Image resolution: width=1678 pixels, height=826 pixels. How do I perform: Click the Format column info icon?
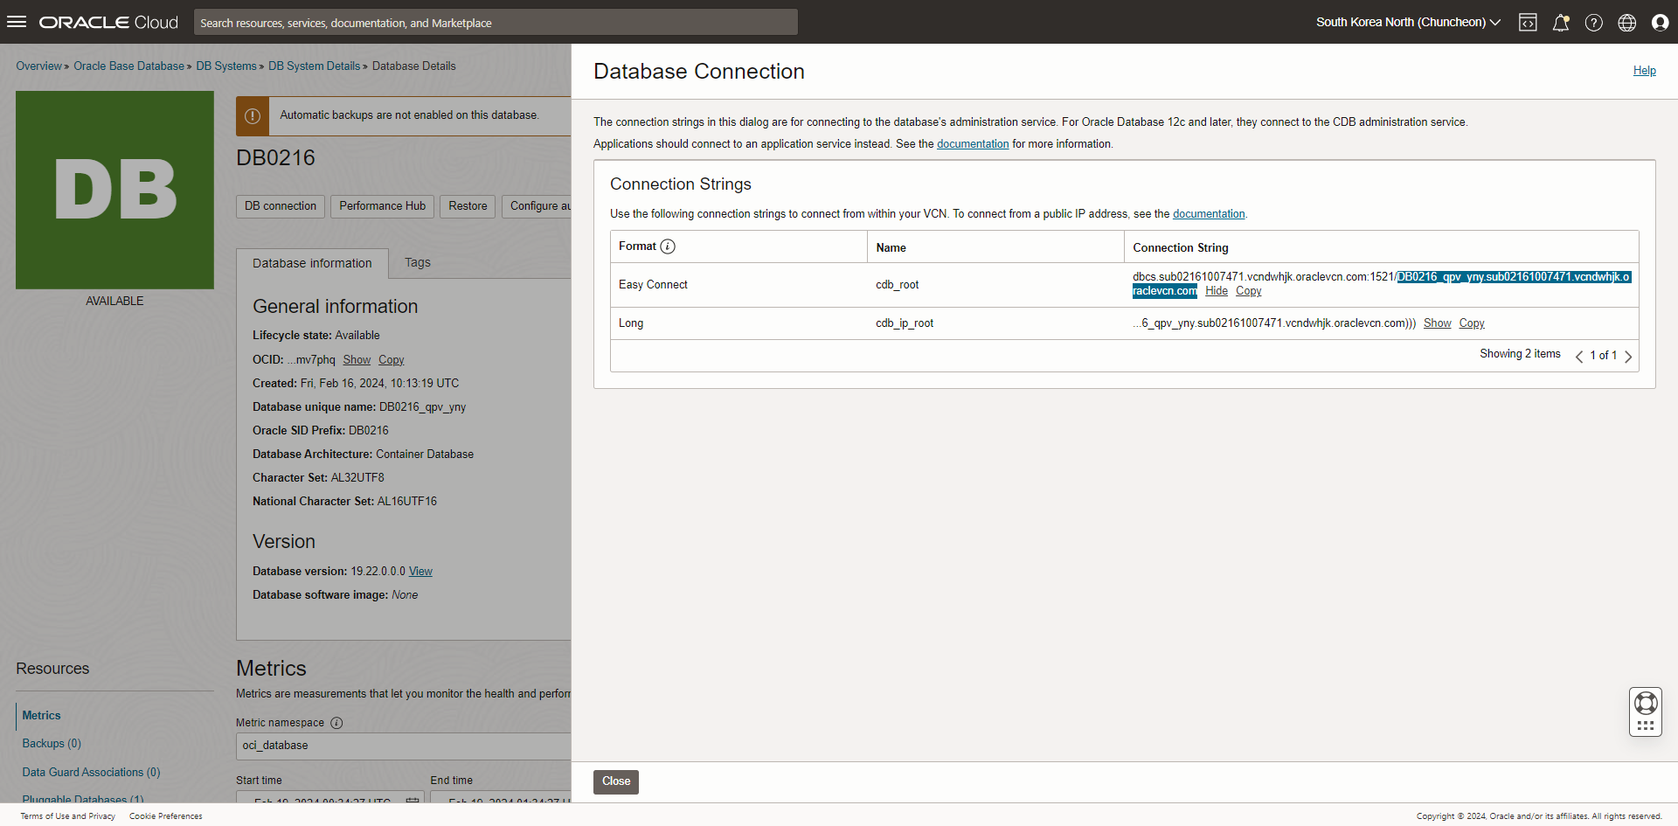tap(668, 246)
